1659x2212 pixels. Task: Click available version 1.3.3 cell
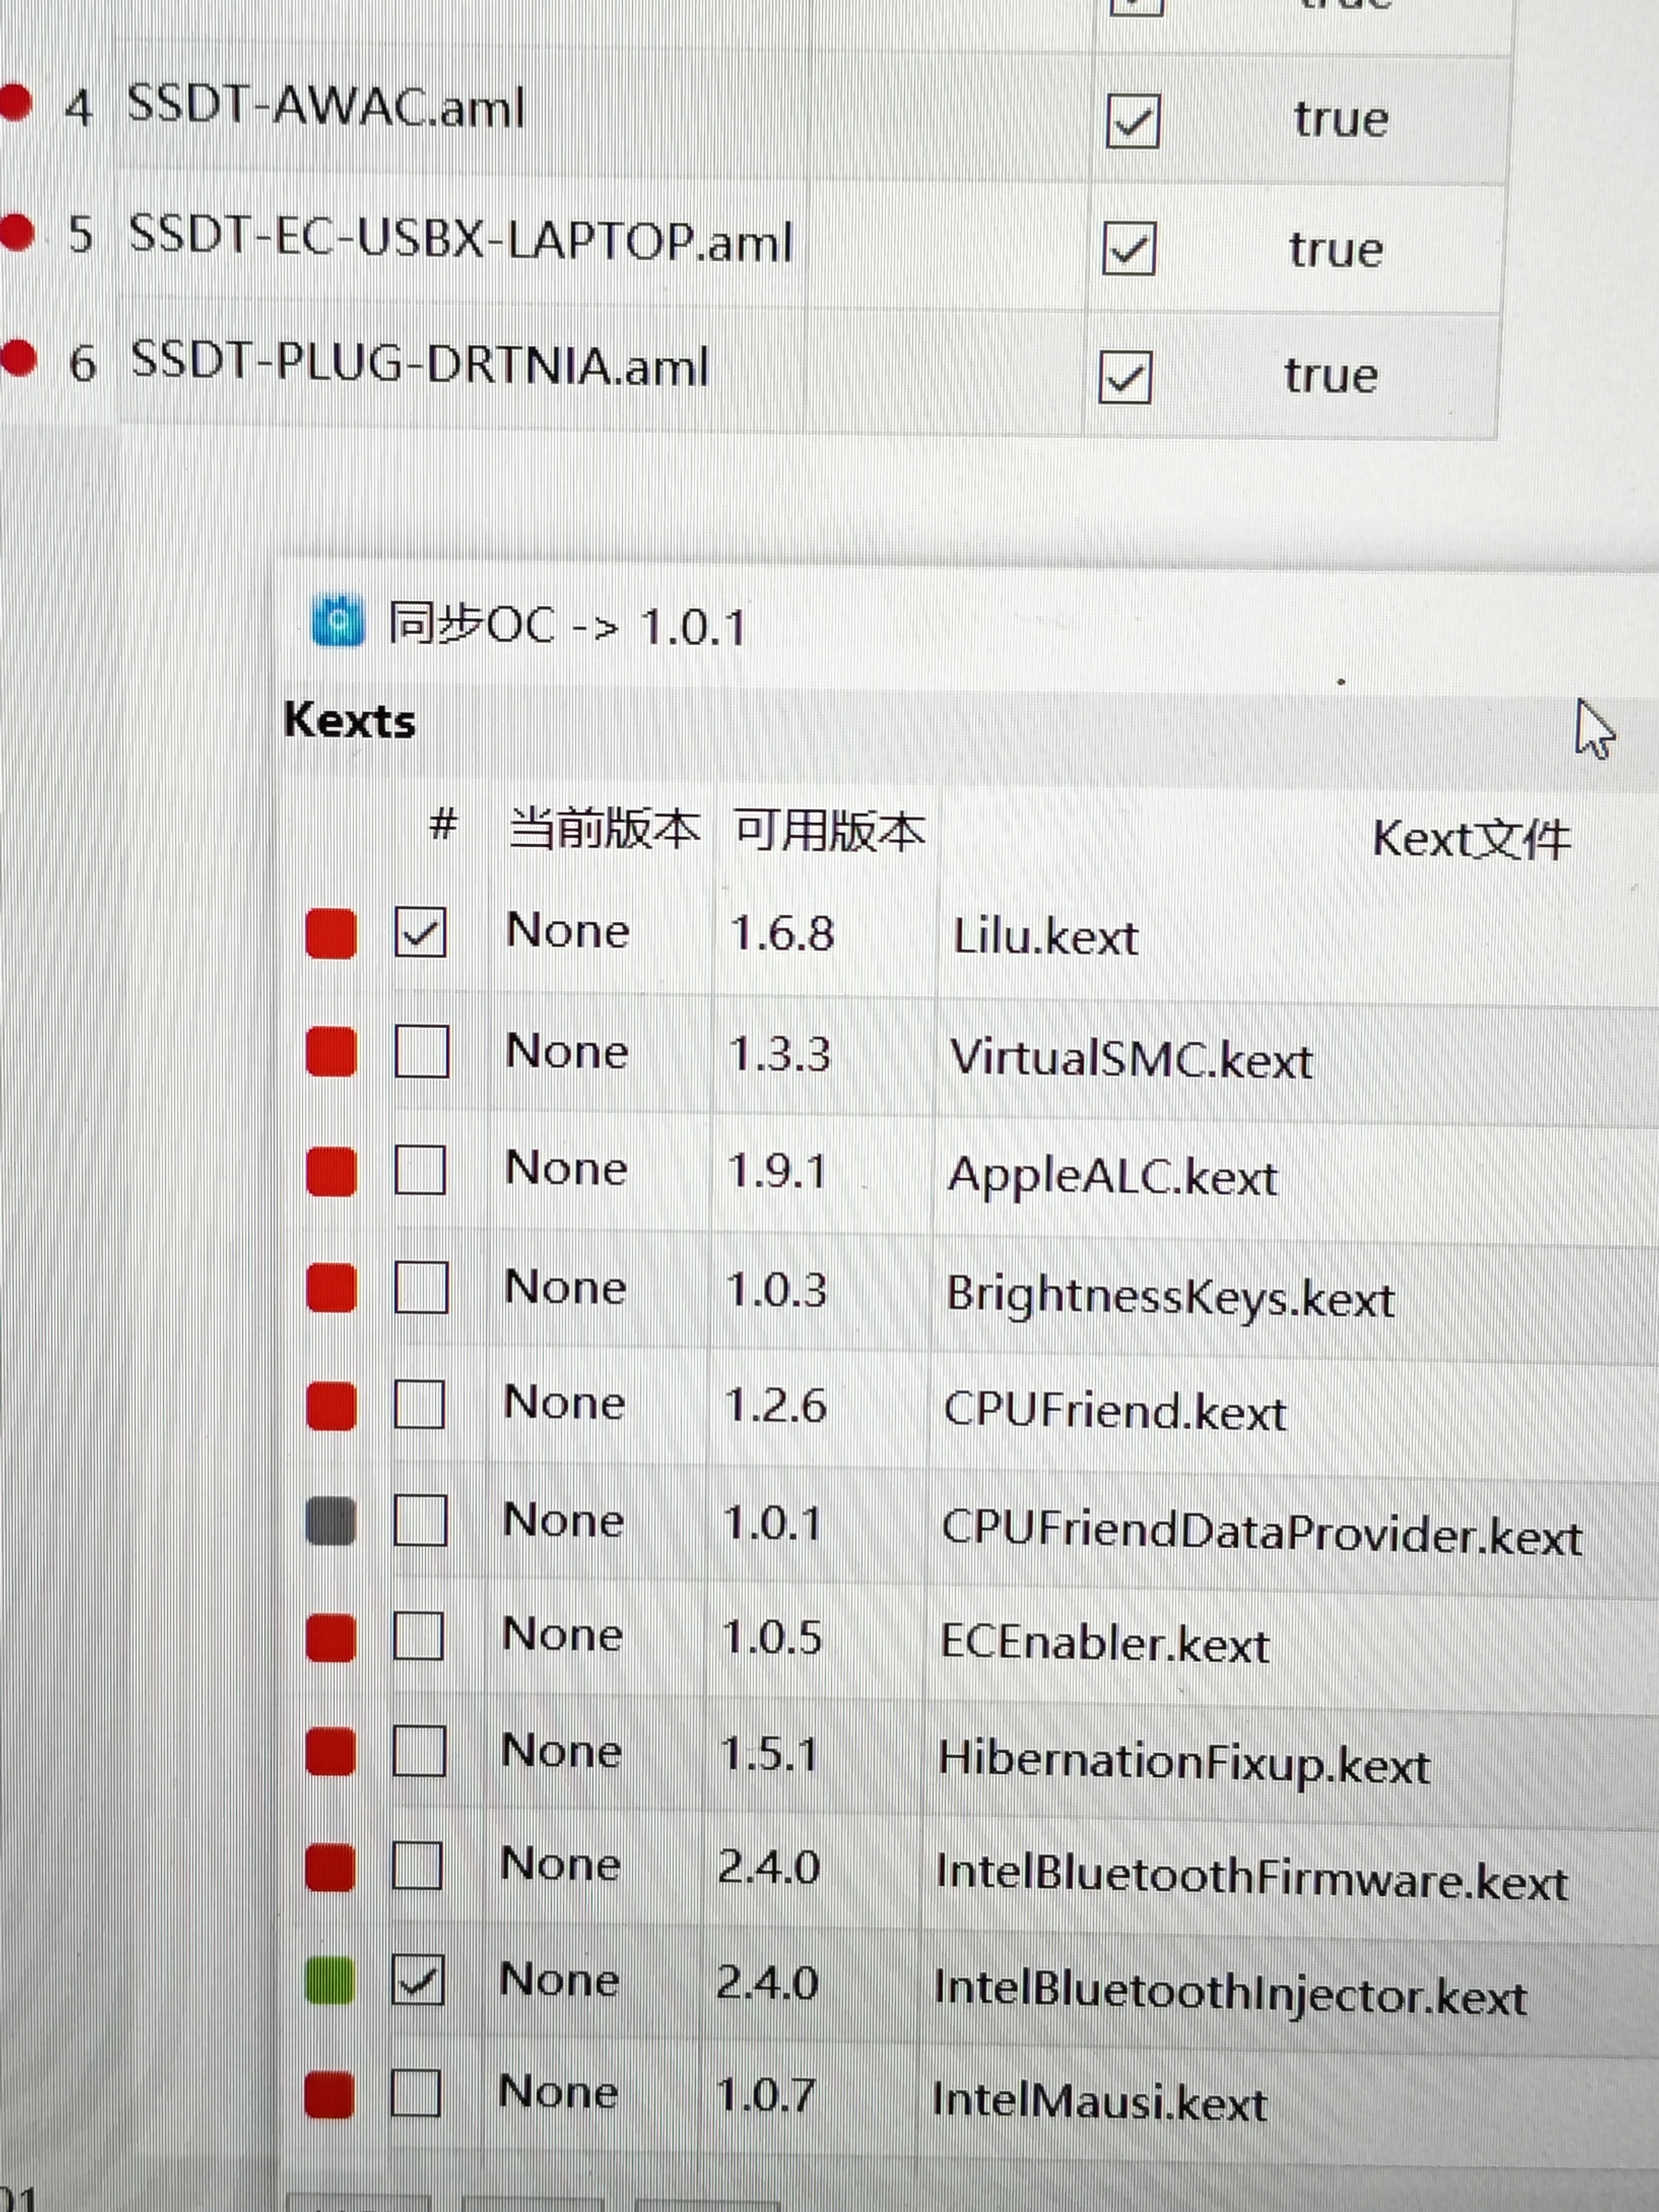[780, 1054]
